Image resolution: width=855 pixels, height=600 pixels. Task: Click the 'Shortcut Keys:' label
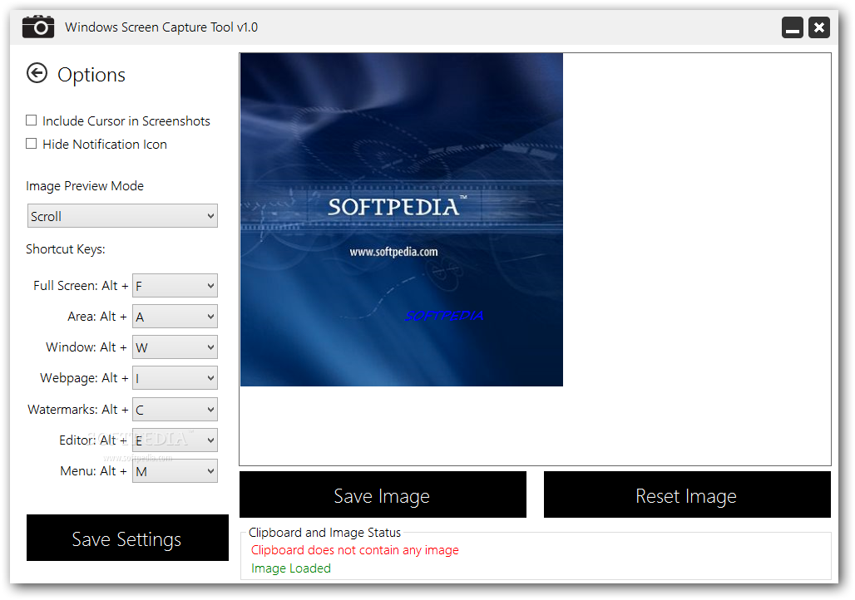click(x=66, y=249)
